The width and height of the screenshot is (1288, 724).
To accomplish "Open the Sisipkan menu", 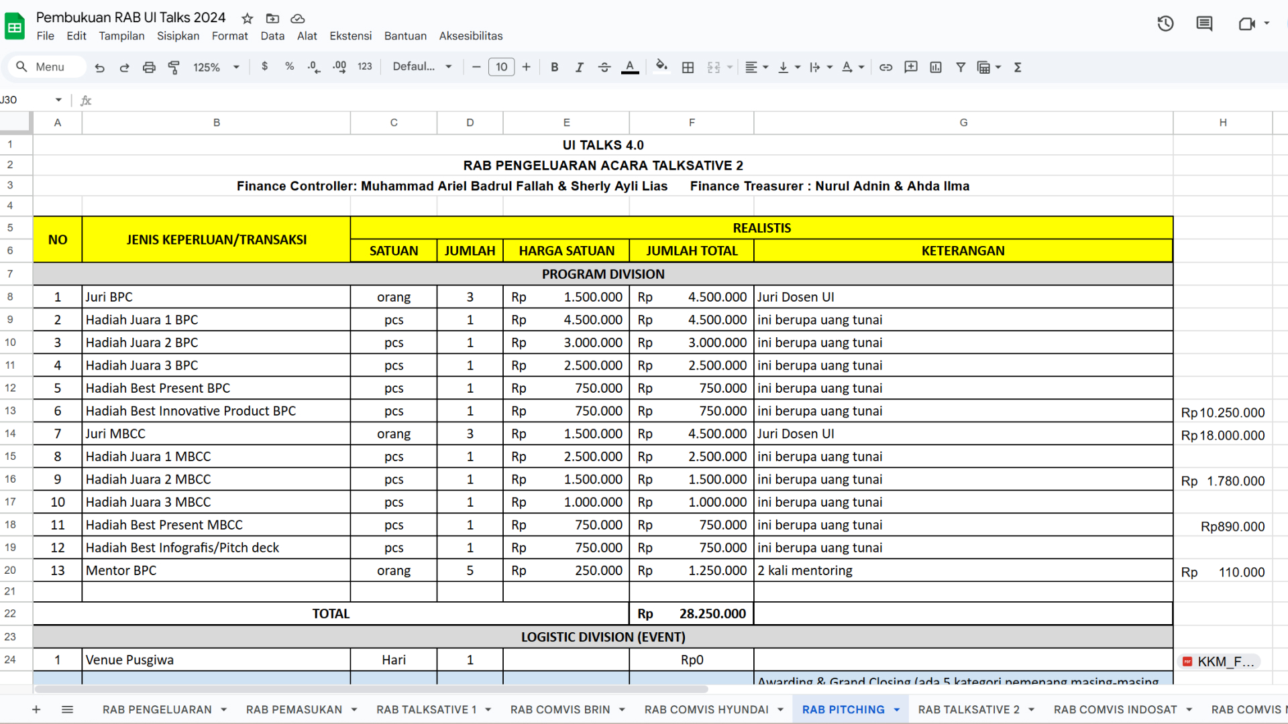I will [178, 36].
